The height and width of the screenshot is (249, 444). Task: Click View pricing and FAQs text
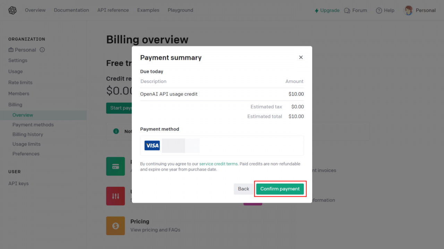[155, 230]
